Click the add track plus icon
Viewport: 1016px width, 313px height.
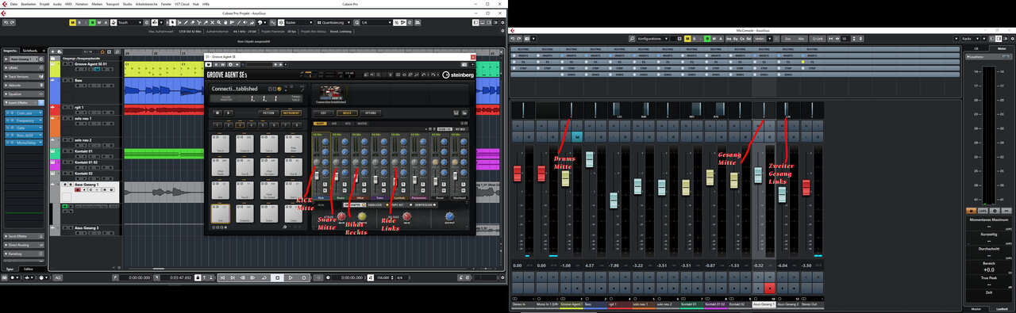tap(52, 52)
